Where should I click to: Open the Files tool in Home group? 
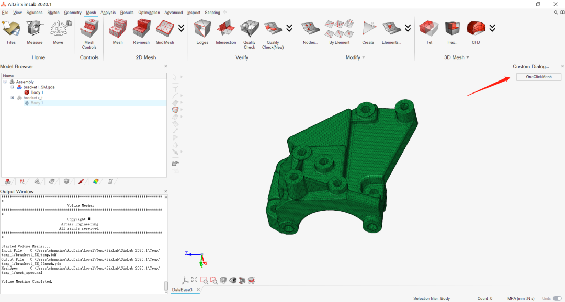click(11, 32)
